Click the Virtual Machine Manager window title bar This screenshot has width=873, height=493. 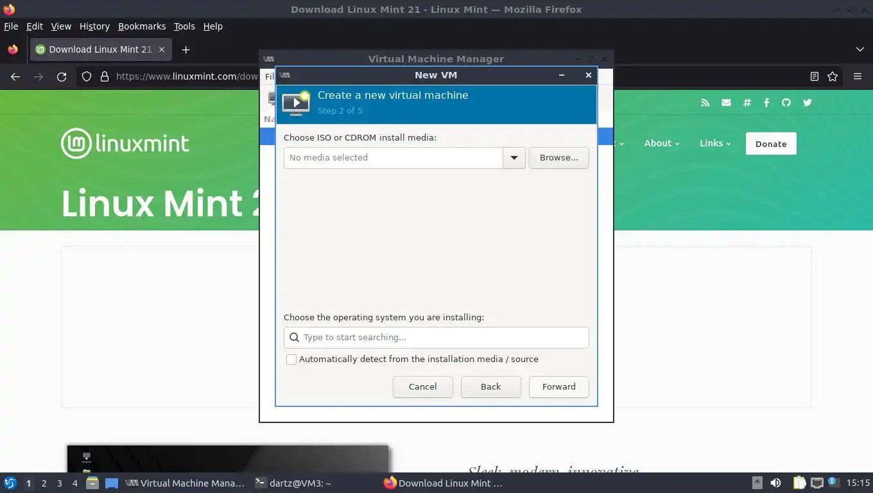(436, 59)
